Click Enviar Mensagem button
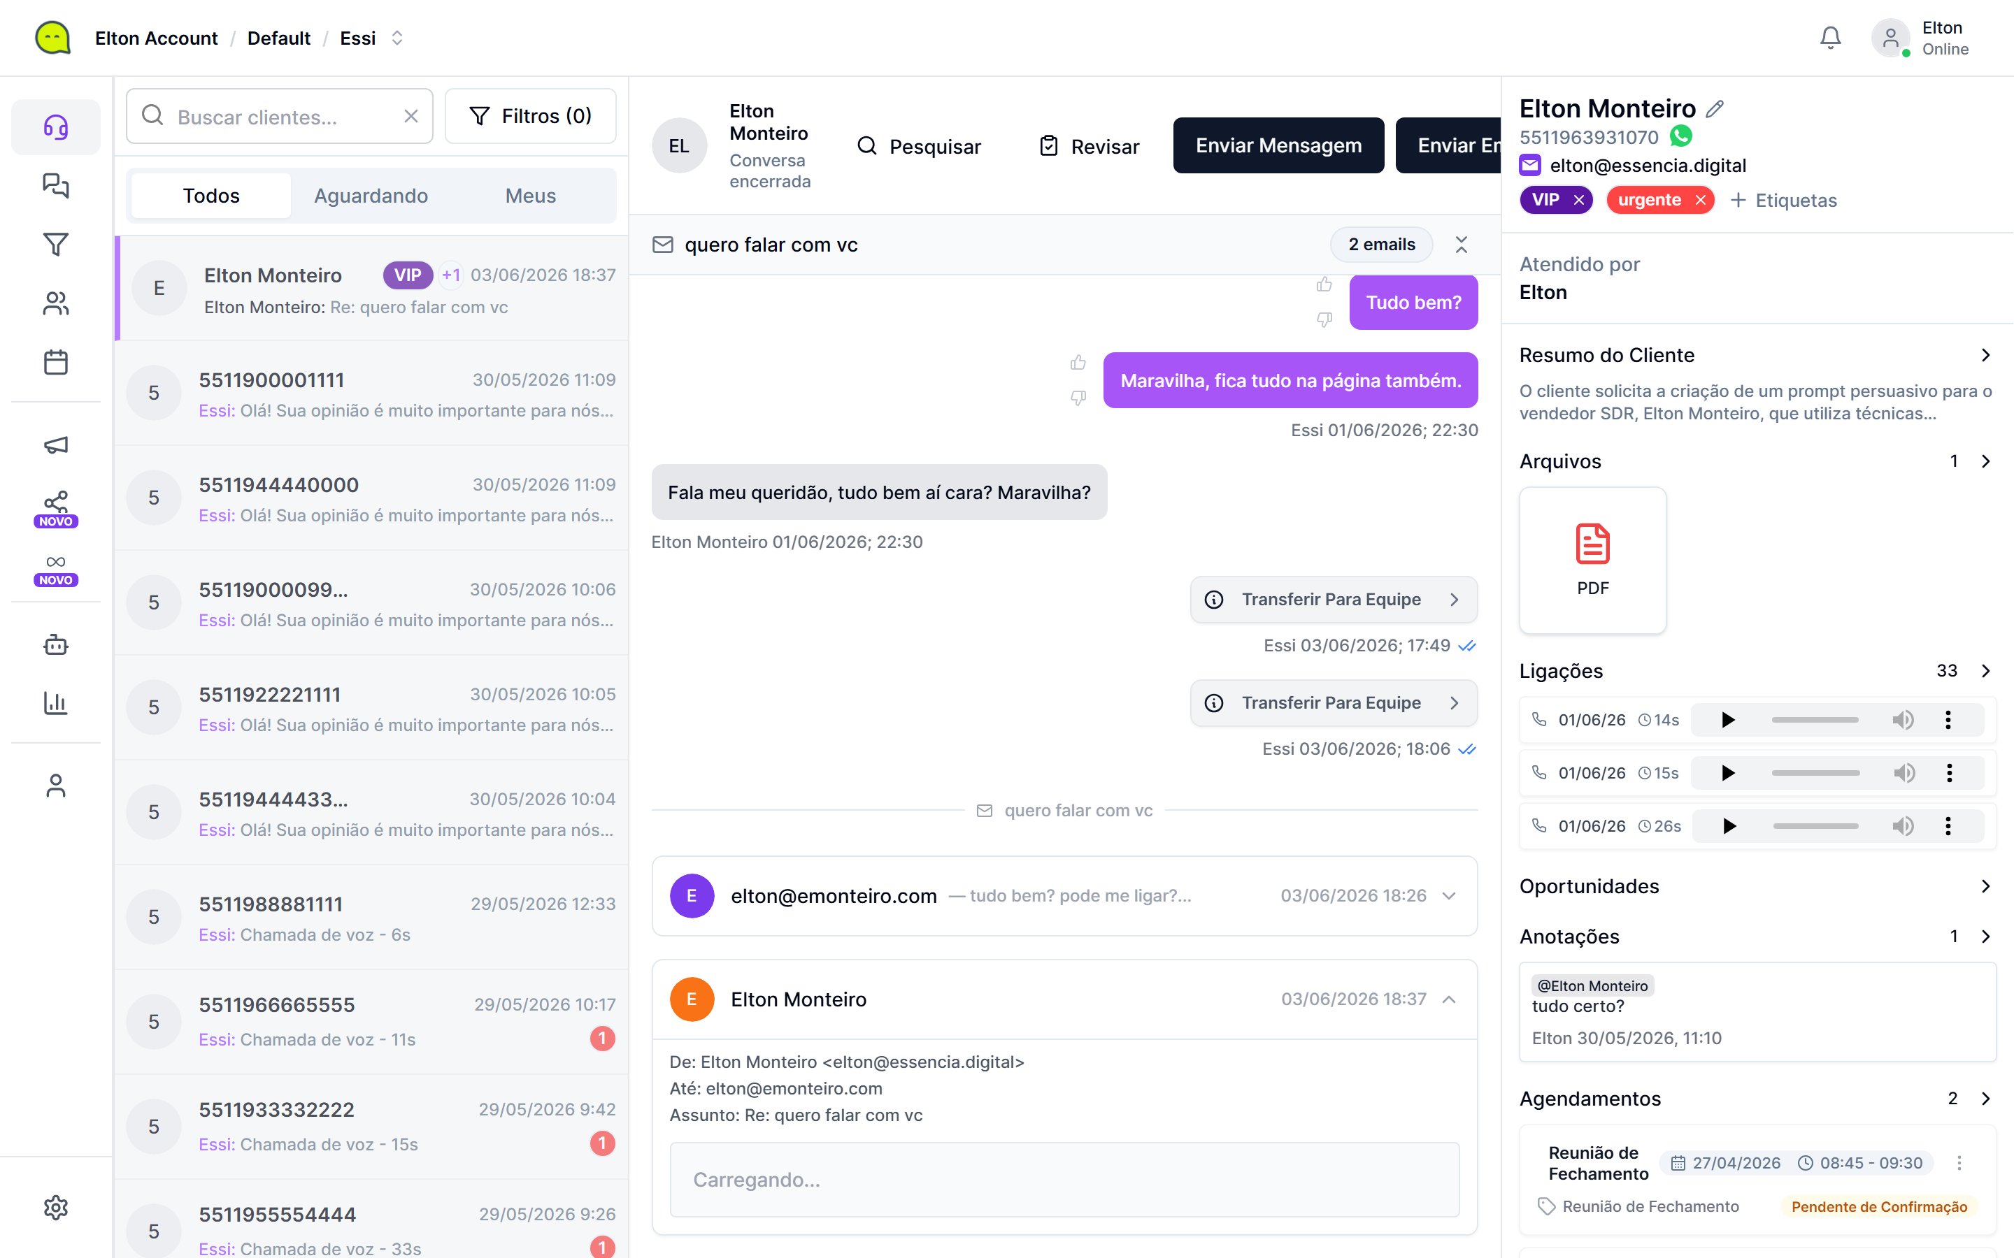This screenshot has height=1258, width=2014. tap(1278, 145)
